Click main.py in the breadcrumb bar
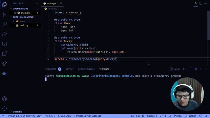 52,9
